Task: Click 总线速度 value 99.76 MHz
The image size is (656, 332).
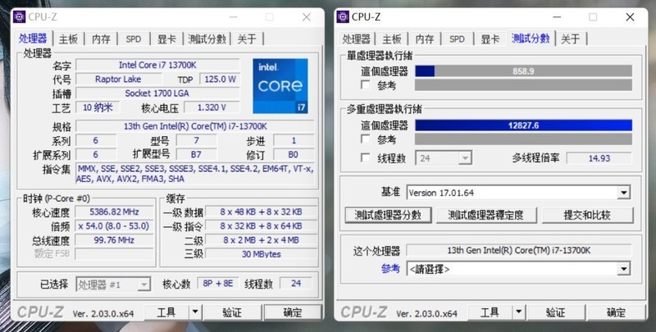Action: (114, 240)
